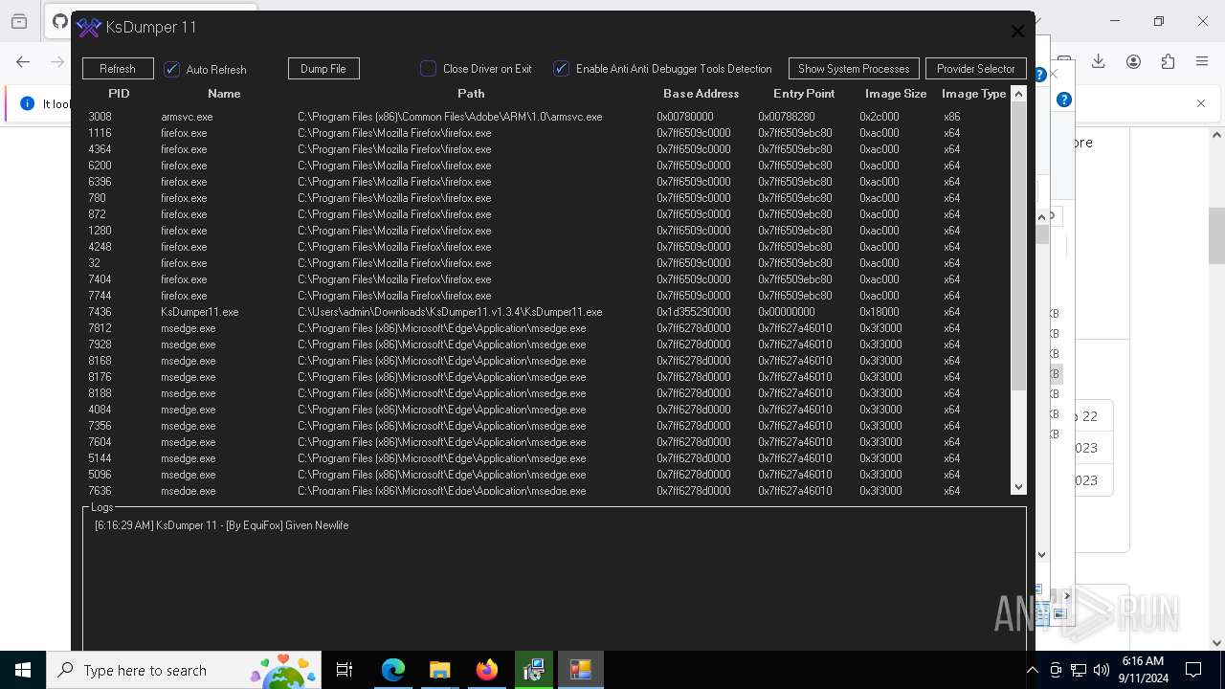Screen dimensions: 1225x689
Task: Click the x86 image type cell
Action: point(952,117)
